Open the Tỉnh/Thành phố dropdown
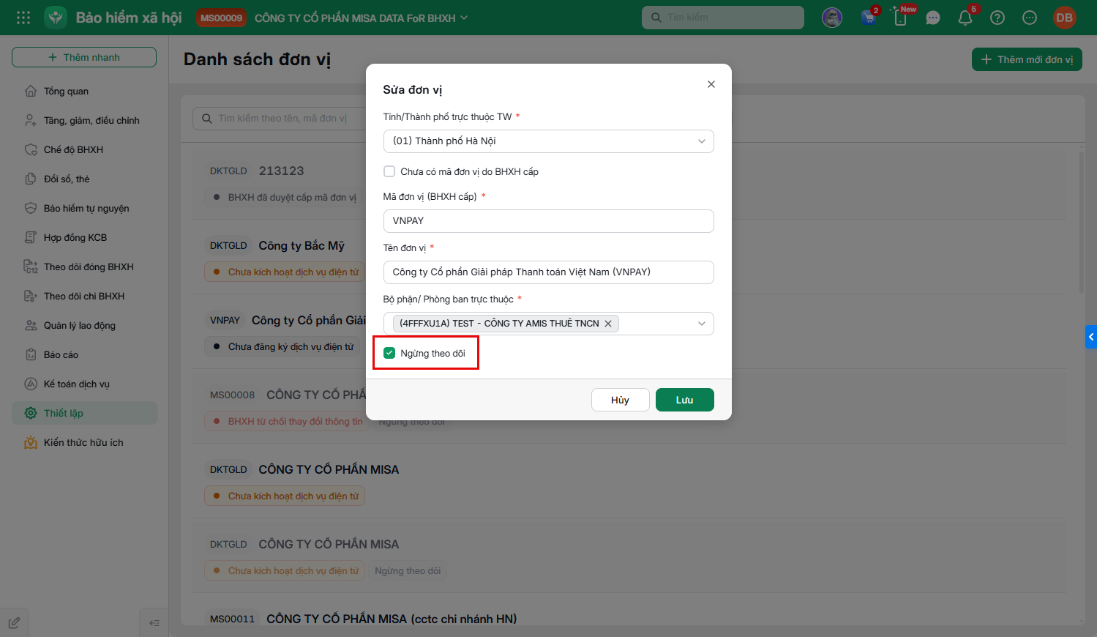The width and height of the screenshot is (1097, 637). (549, 141)
